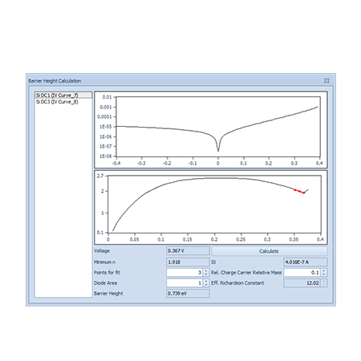Image resolution: width=361 pixels, height=361 pixels.
Task: Click the Calculate button
Action: (x=269, y=251)
